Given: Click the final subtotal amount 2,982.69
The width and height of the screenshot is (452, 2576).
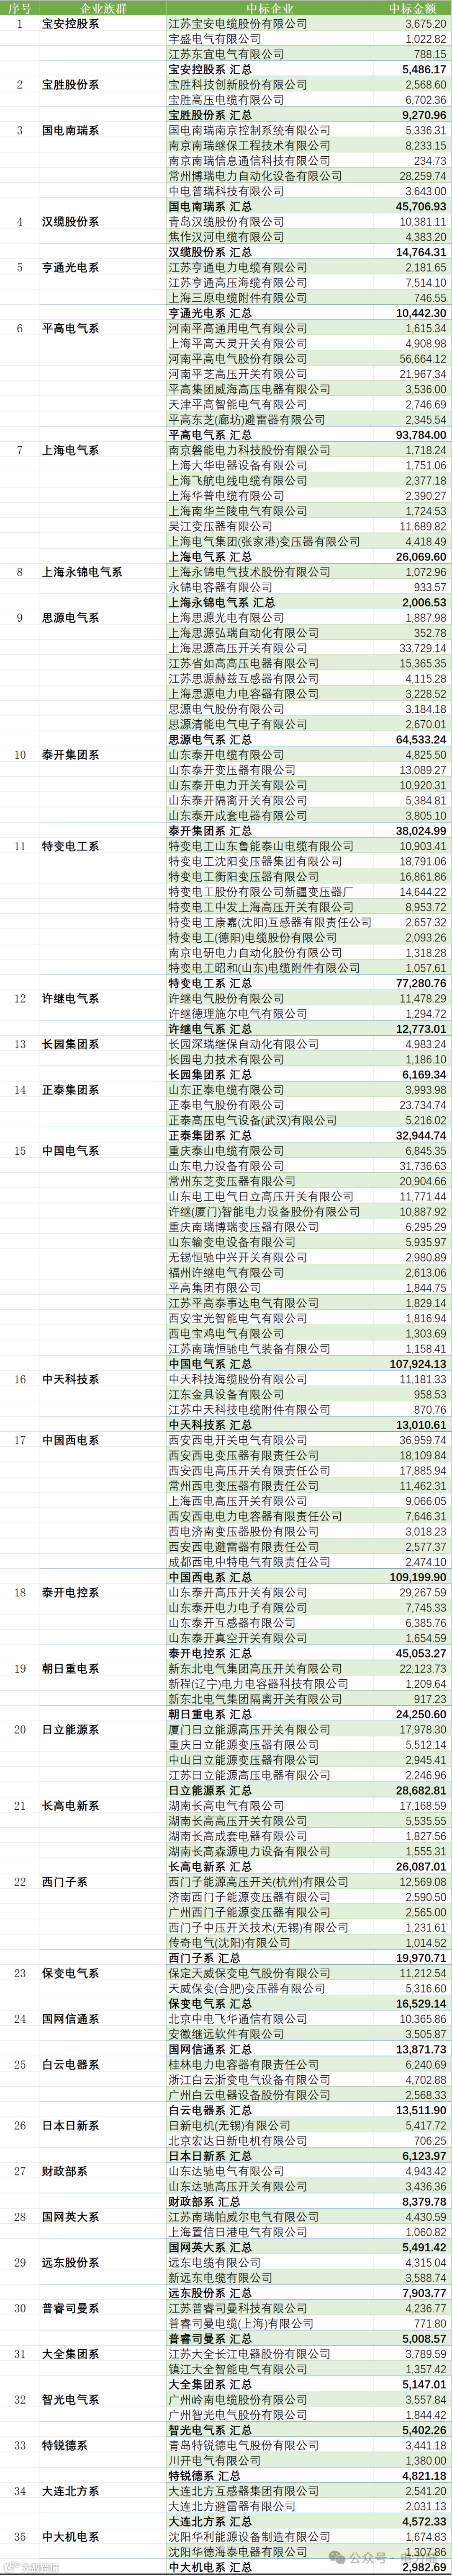Looking at the screenshot, I should [x=424, y=2567].
